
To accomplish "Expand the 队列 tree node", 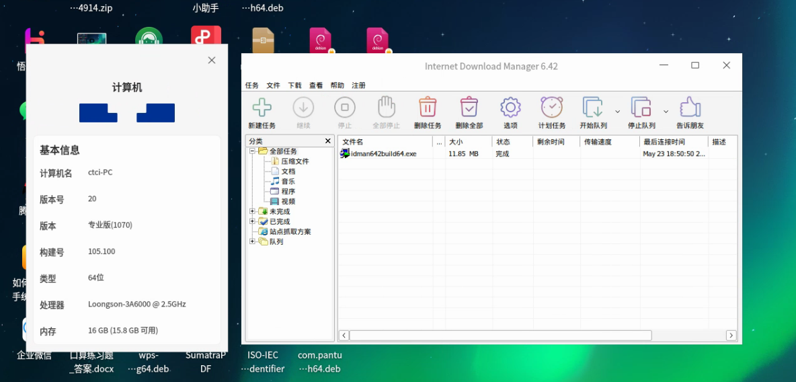I will click(x=252, y=241).
